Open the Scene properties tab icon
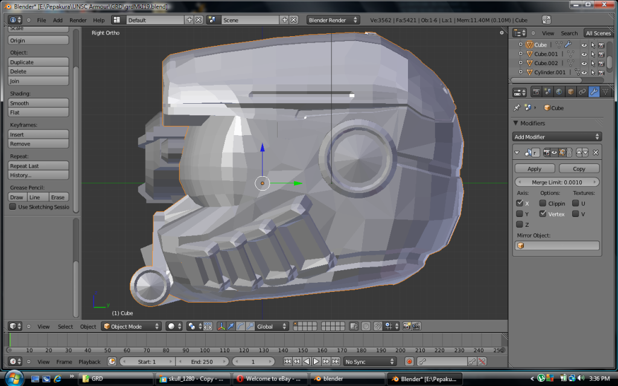Screen dimensions: 618x386 point(547,92)
